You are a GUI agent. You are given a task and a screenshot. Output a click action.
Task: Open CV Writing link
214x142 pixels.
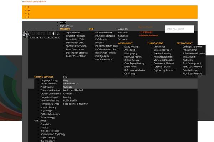click(130, 73)
